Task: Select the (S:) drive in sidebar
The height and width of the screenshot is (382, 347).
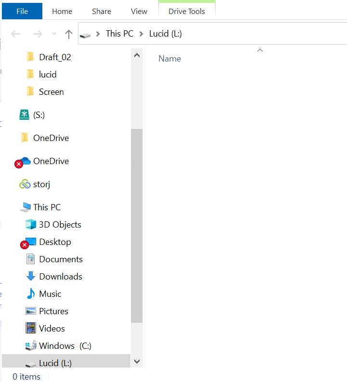Action: pos(39,115)
